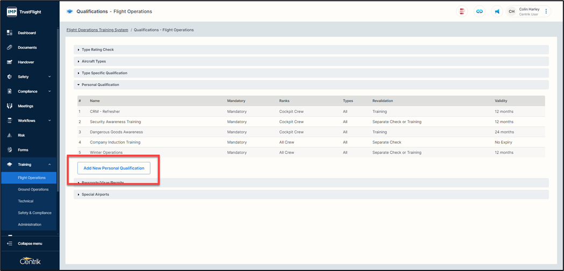Click the Safety shield icon
Viewport: 564px width, 271px height.
pyautogui.click(x=9, y=77)
